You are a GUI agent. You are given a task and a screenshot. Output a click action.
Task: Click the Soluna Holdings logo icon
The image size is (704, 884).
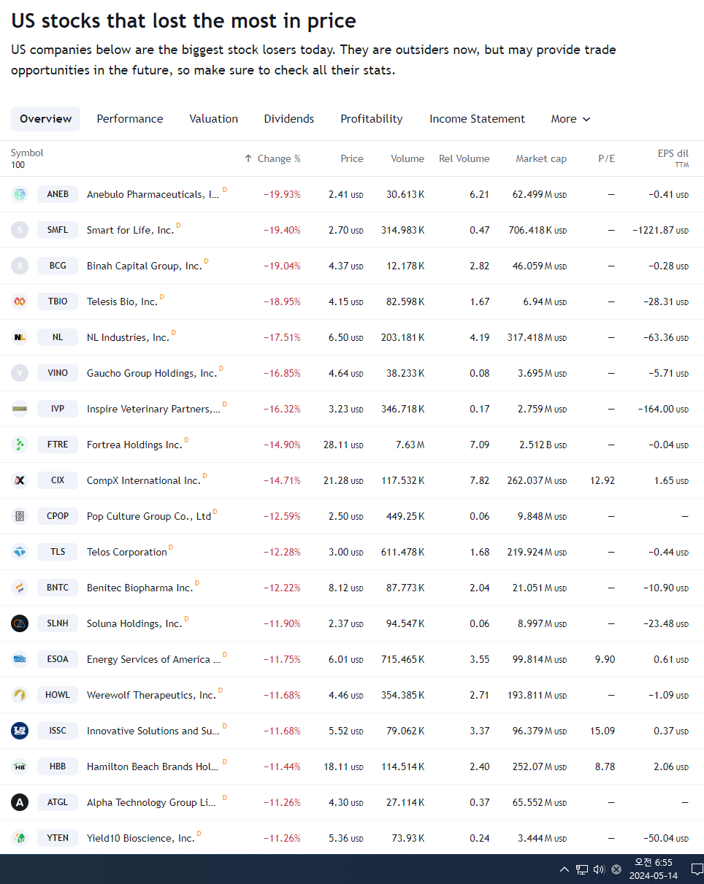tap(20, 623)
